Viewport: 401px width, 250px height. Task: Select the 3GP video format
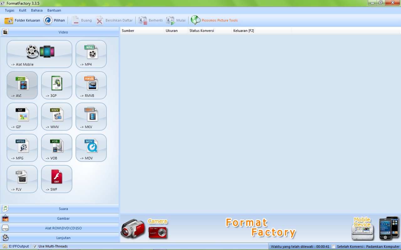point(57,85)
